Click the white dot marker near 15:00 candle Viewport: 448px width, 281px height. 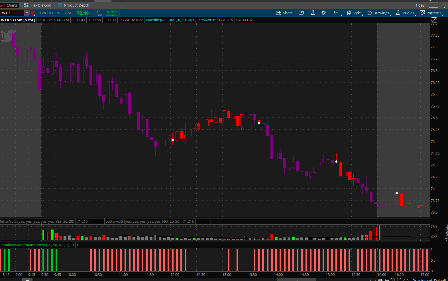coord(336,162)
